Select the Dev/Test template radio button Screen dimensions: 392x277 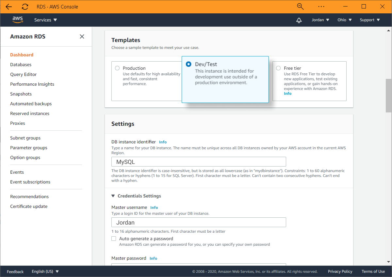pos(188,64)
